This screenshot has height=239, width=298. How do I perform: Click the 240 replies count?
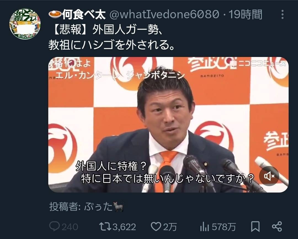[70, 227]
